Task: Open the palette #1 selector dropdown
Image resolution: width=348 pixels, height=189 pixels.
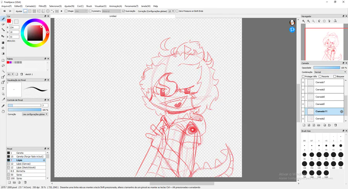Action: (x=11, y=74)
